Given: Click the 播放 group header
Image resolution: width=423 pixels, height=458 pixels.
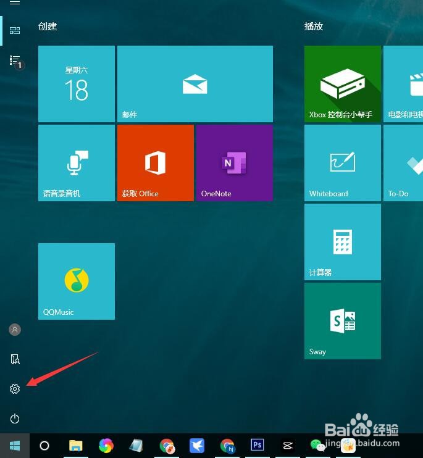Looking at the screenshot, I should tap(314, 27).
